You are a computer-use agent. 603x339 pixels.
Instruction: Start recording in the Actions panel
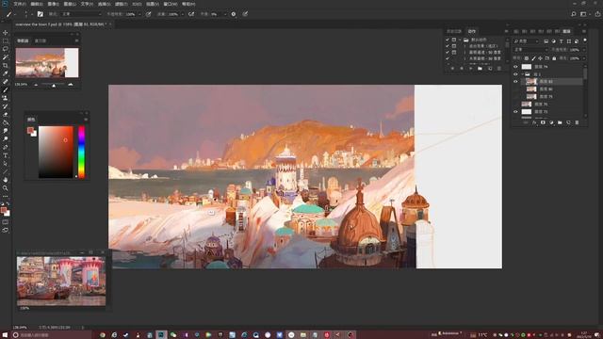(462, 69)
